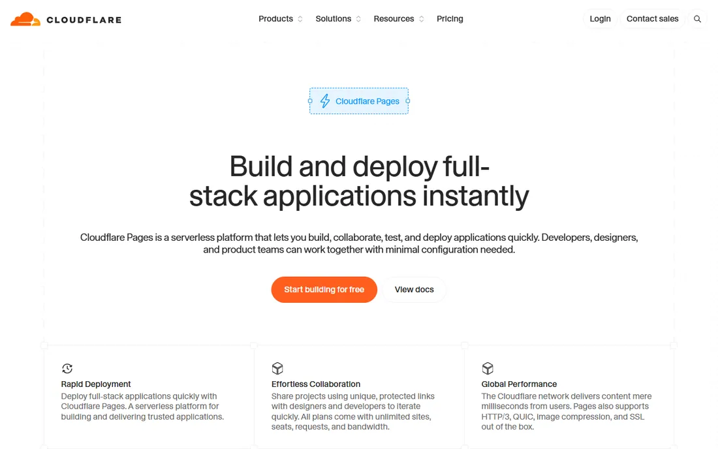This screenshot has height=449, width=718.
Task: Click the 'Deploy full-stack applications quickly' description
Action: 142,407
